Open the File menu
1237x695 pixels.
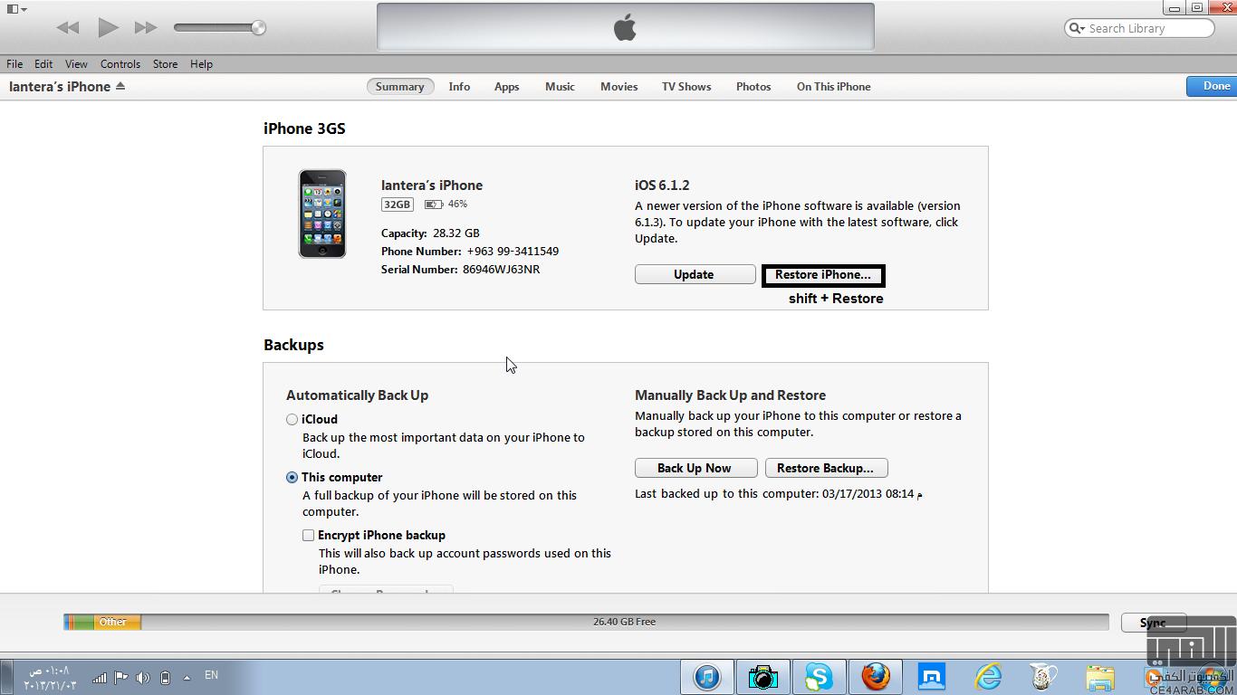[14, 64]
